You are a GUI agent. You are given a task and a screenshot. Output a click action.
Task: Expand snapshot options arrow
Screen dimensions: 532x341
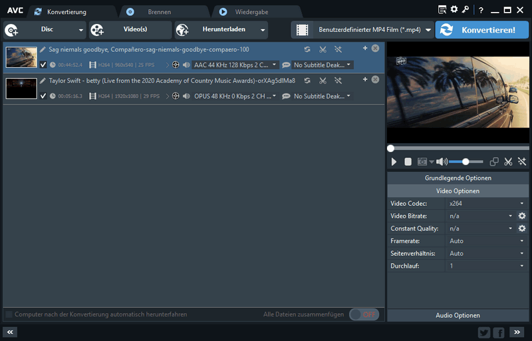coord(432,162)
